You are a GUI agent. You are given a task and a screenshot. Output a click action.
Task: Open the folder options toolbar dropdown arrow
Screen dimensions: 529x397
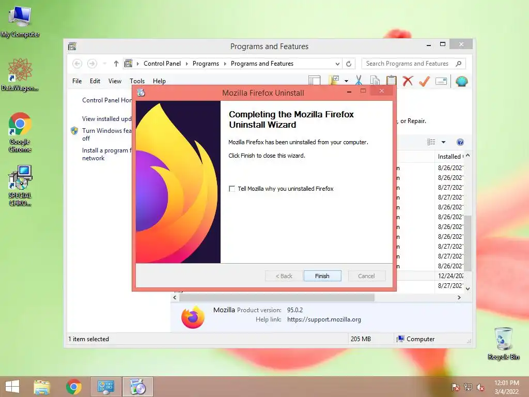[346, 81]
